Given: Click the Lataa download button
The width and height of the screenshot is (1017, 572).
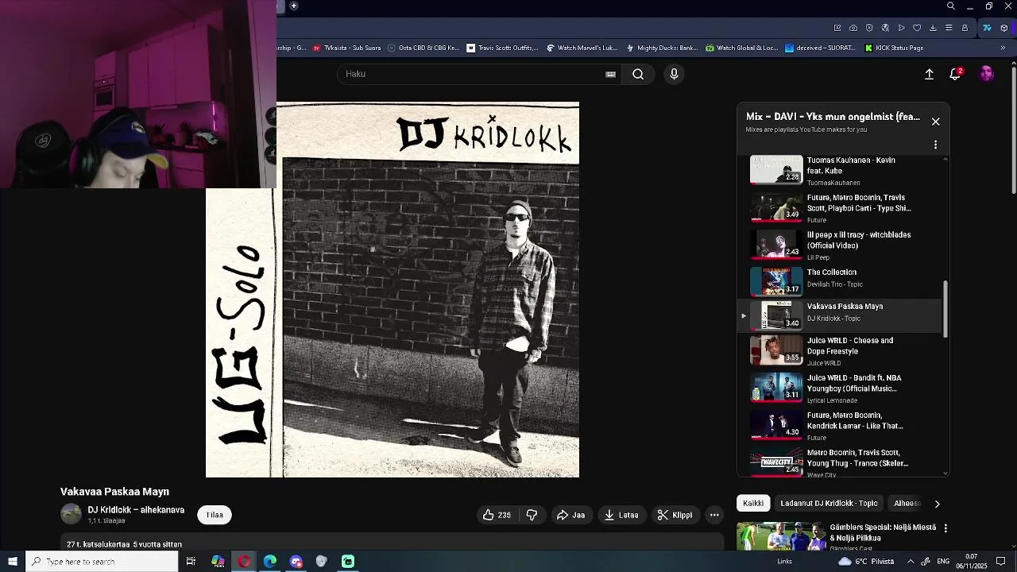Looking at the screenshot, I should point(621,515).
